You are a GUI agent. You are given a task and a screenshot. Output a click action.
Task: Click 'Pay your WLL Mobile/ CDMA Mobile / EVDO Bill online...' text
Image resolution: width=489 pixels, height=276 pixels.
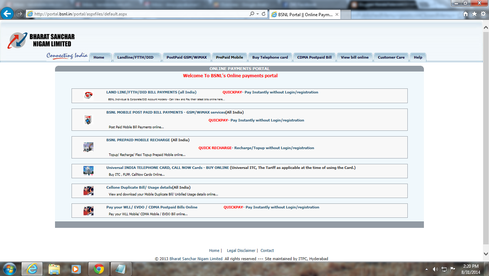148,214
